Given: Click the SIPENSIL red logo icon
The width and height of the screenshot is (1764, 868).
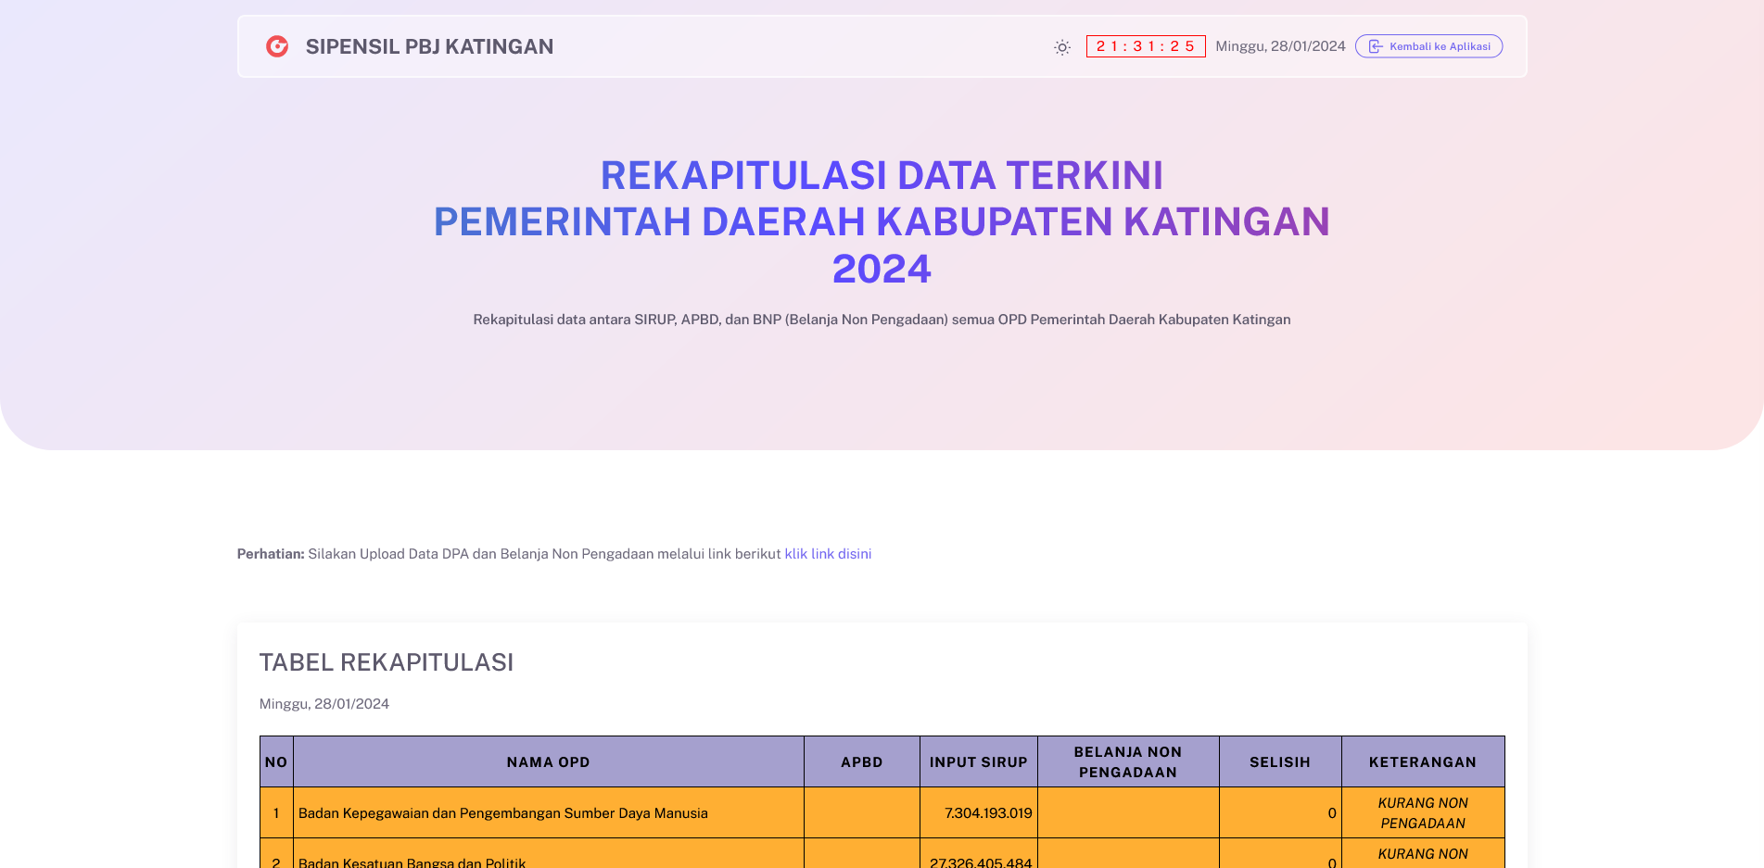Looking at the screenshot, I should click(x=277, y=46).
